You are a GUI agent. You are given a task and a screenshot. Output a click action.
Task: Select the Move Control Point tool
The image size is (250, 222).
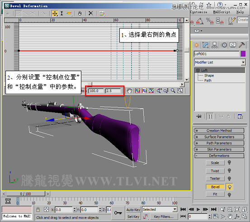pyautogui.click(x=55, y=14)
